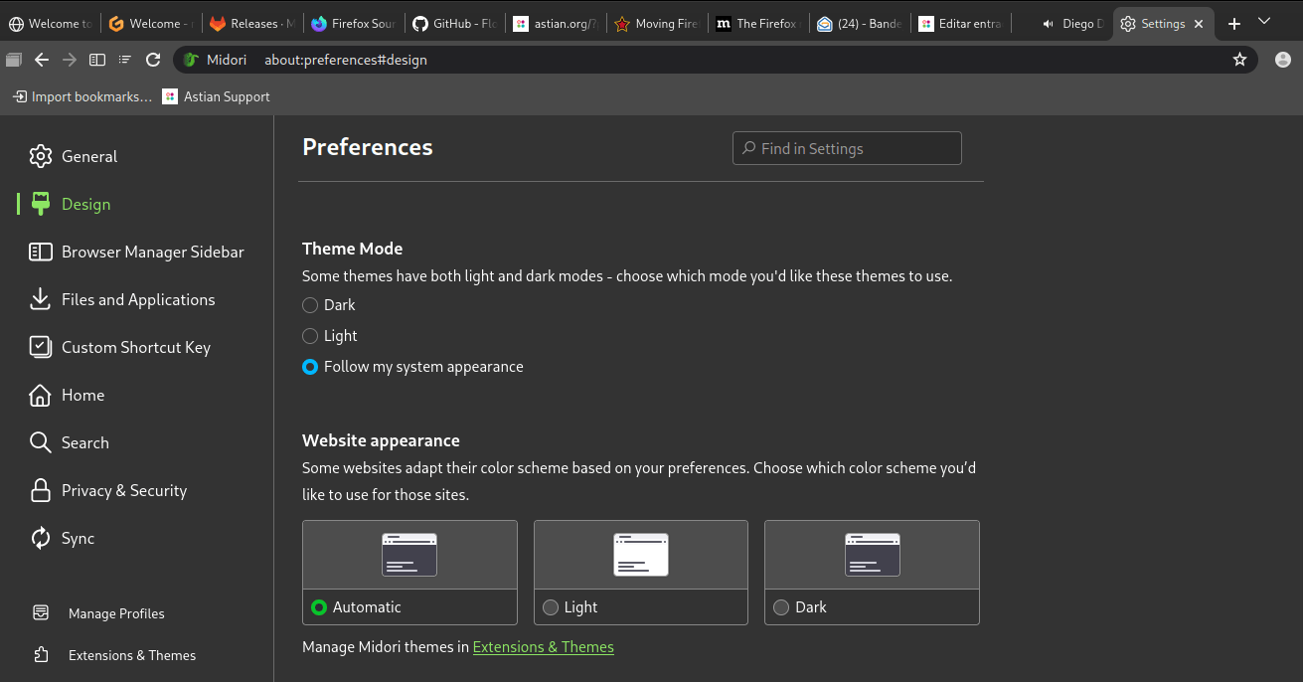Open the Privacy & Security section
This screenshot has height=682, width=1303.
point(124,490)
